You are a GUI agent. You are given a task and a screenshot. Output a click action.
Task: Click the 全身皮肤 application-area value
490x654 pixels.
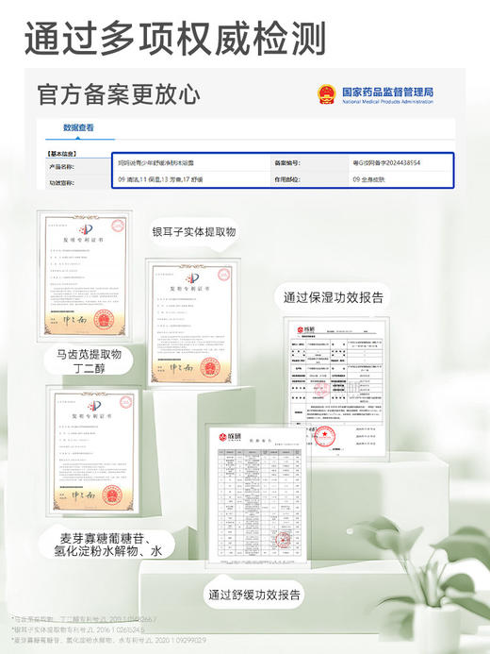368,179
